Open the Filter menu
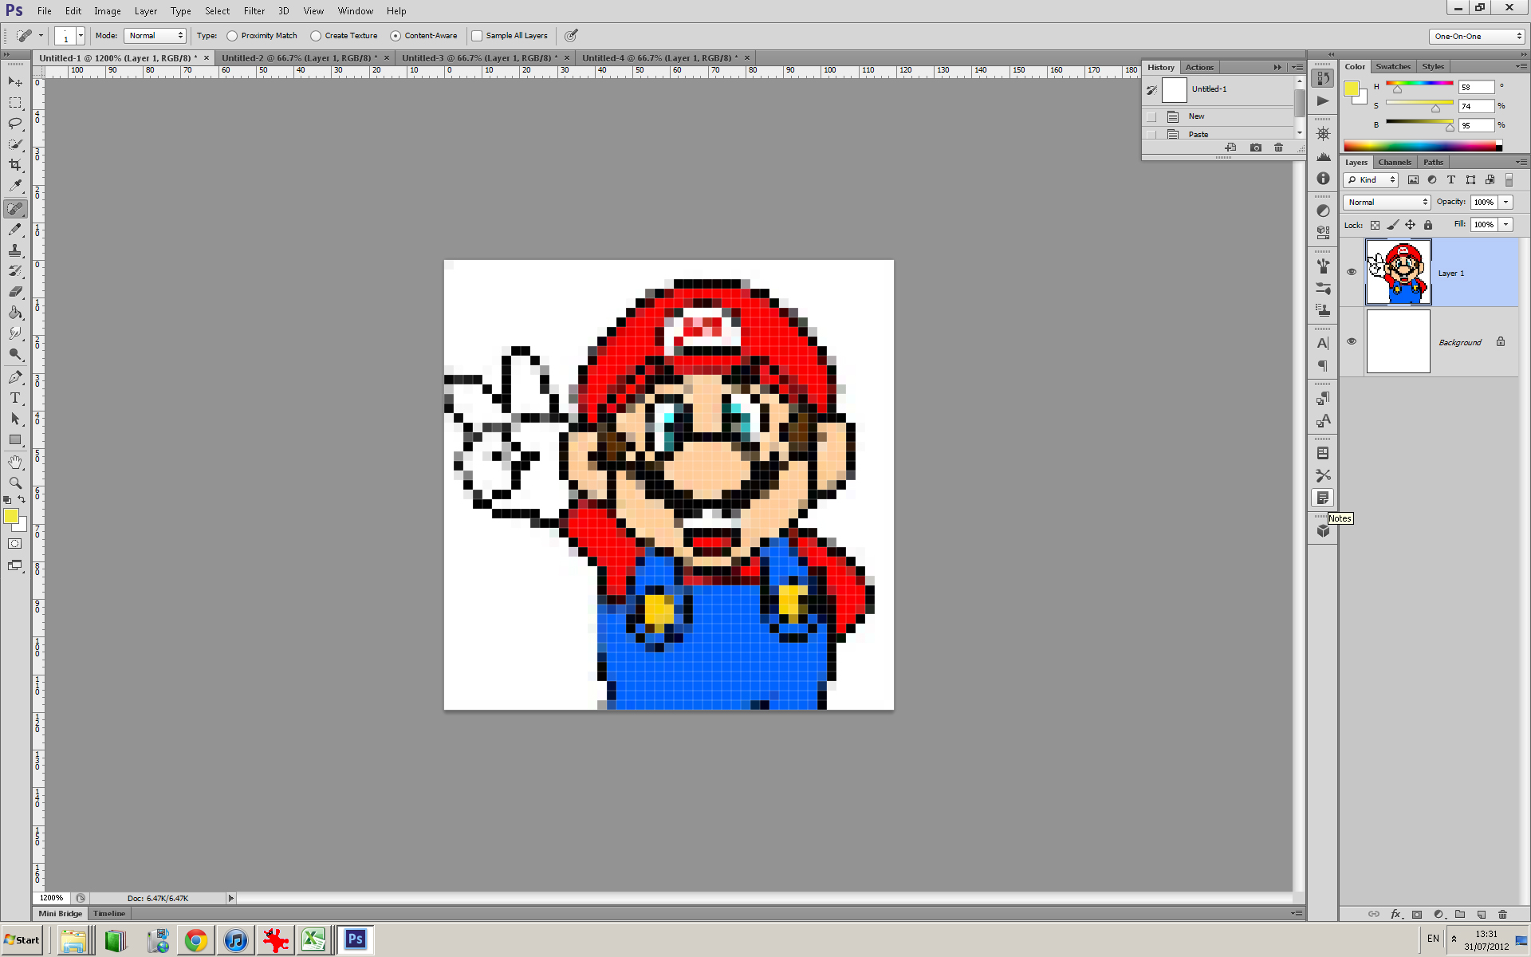This screenshot has height=957, width=1531. (x=254, y=11)
